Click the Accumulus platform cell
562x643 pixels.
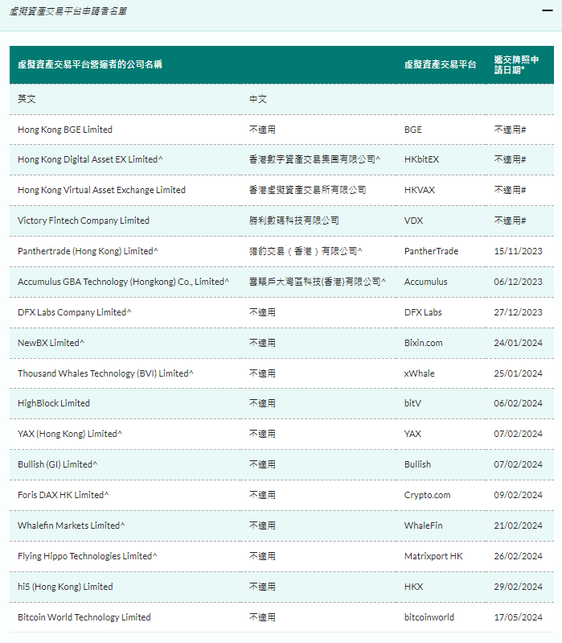click(x=426, y=282)
